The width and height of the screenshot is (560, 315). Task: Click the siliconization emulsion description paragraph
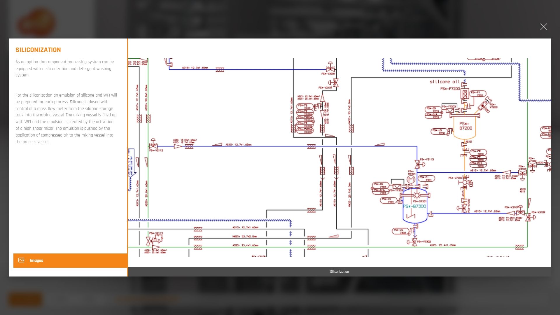coord(66,118)
